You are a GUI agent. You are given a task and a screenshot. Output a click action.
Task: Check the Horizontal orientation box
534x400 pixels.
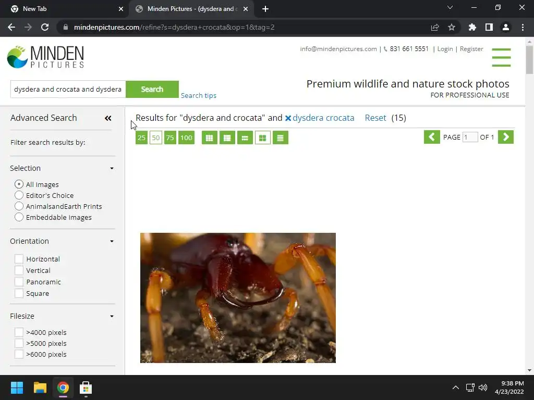[19, 259]
